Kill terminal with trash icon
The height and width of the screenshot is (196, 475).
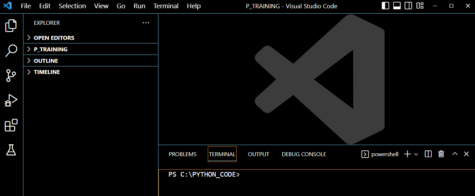(x=441, y=154)
